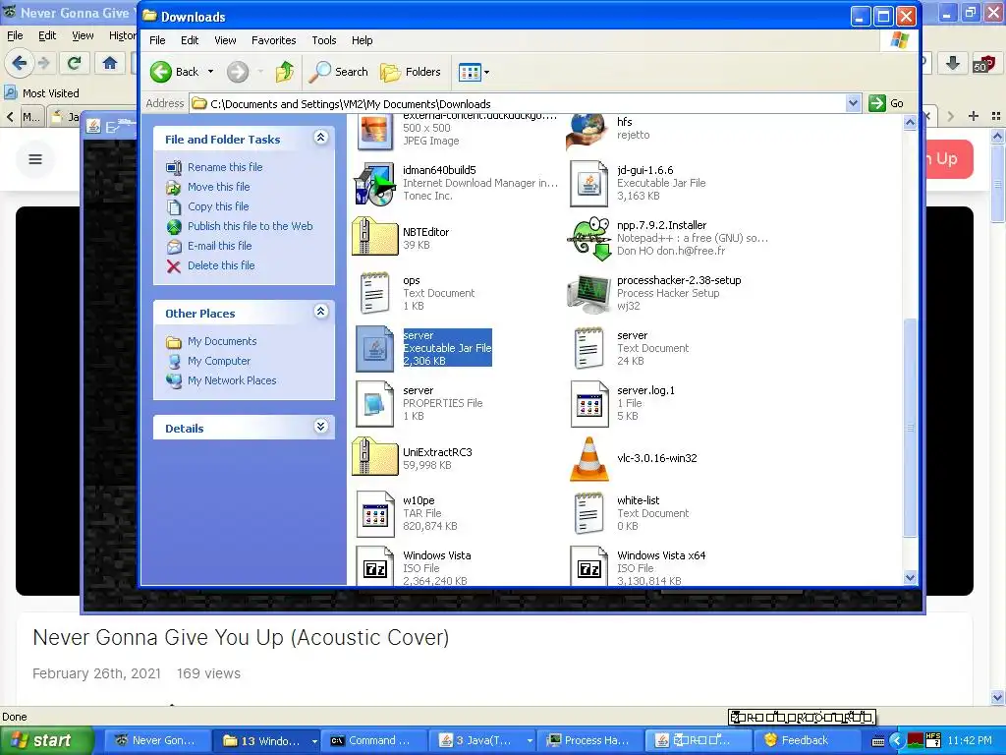This screenshot has width=1006, height=755.
Task: Open the Back history dropdown arrow
Action: (x=210, y=72)
